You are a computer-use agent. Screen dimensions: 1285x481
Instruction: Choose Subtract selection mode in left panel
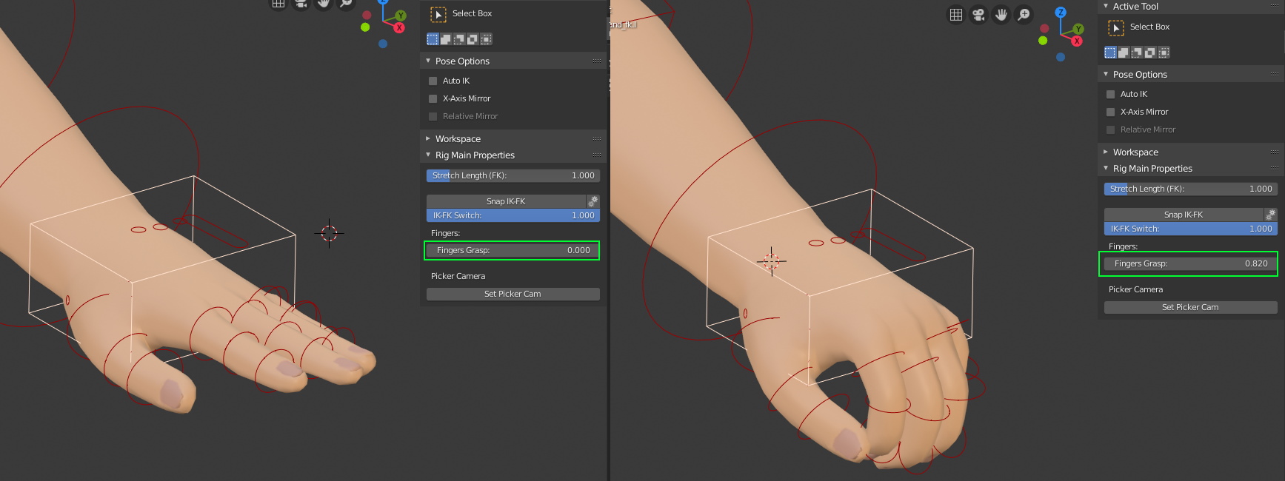tap(459, 39)
